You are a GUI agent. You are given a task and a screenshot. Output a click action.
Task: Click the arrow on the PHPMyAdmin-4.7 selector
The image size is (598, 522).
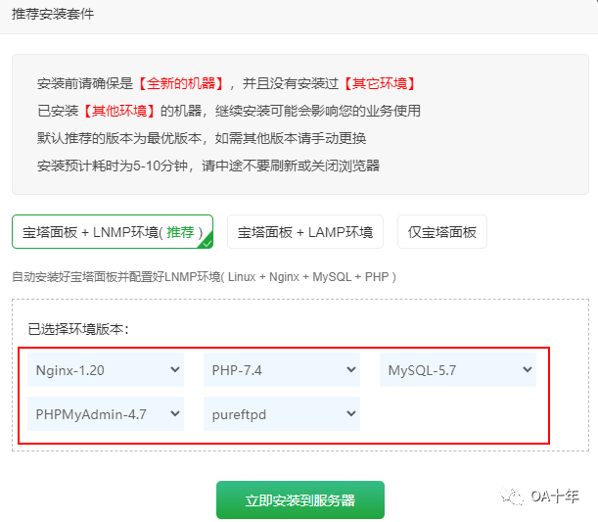175,413
